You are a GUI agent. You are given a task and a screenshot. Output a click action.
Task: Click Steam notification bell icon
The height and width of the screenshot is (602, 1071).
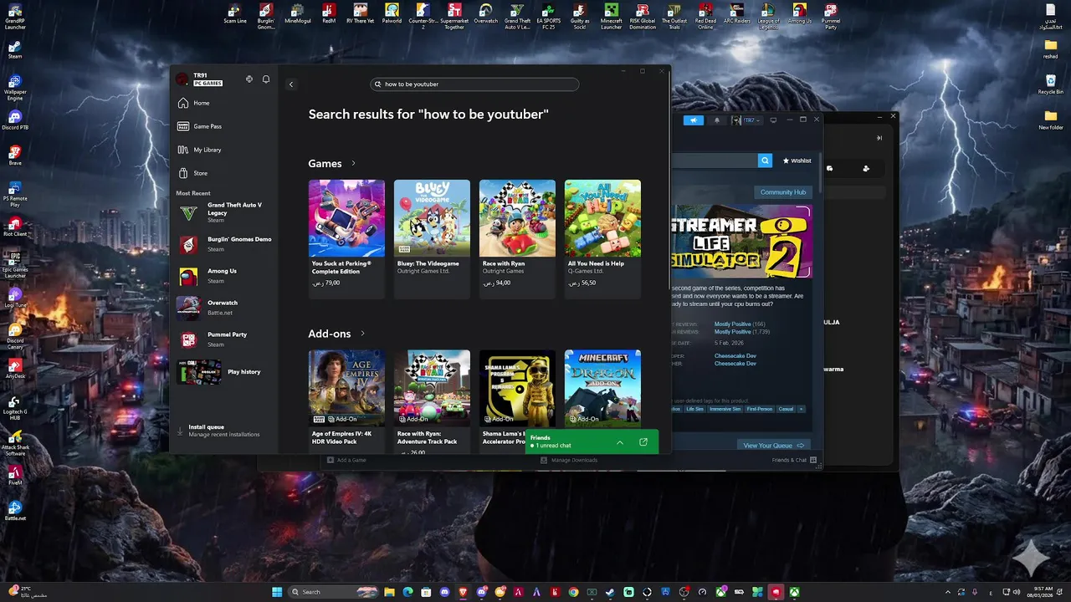click(x=716, y=120)
